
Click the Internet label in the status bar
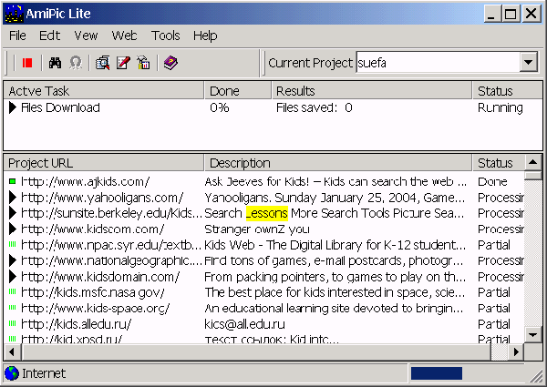pos(44,373)
